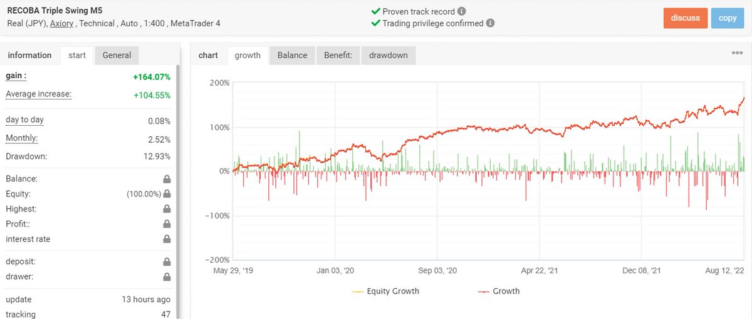Click the blue copy button
This screenshot has width=752, height=319.
[x=728, y=18]
